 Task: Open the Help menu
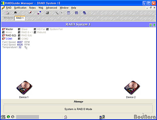click(74, 8)
